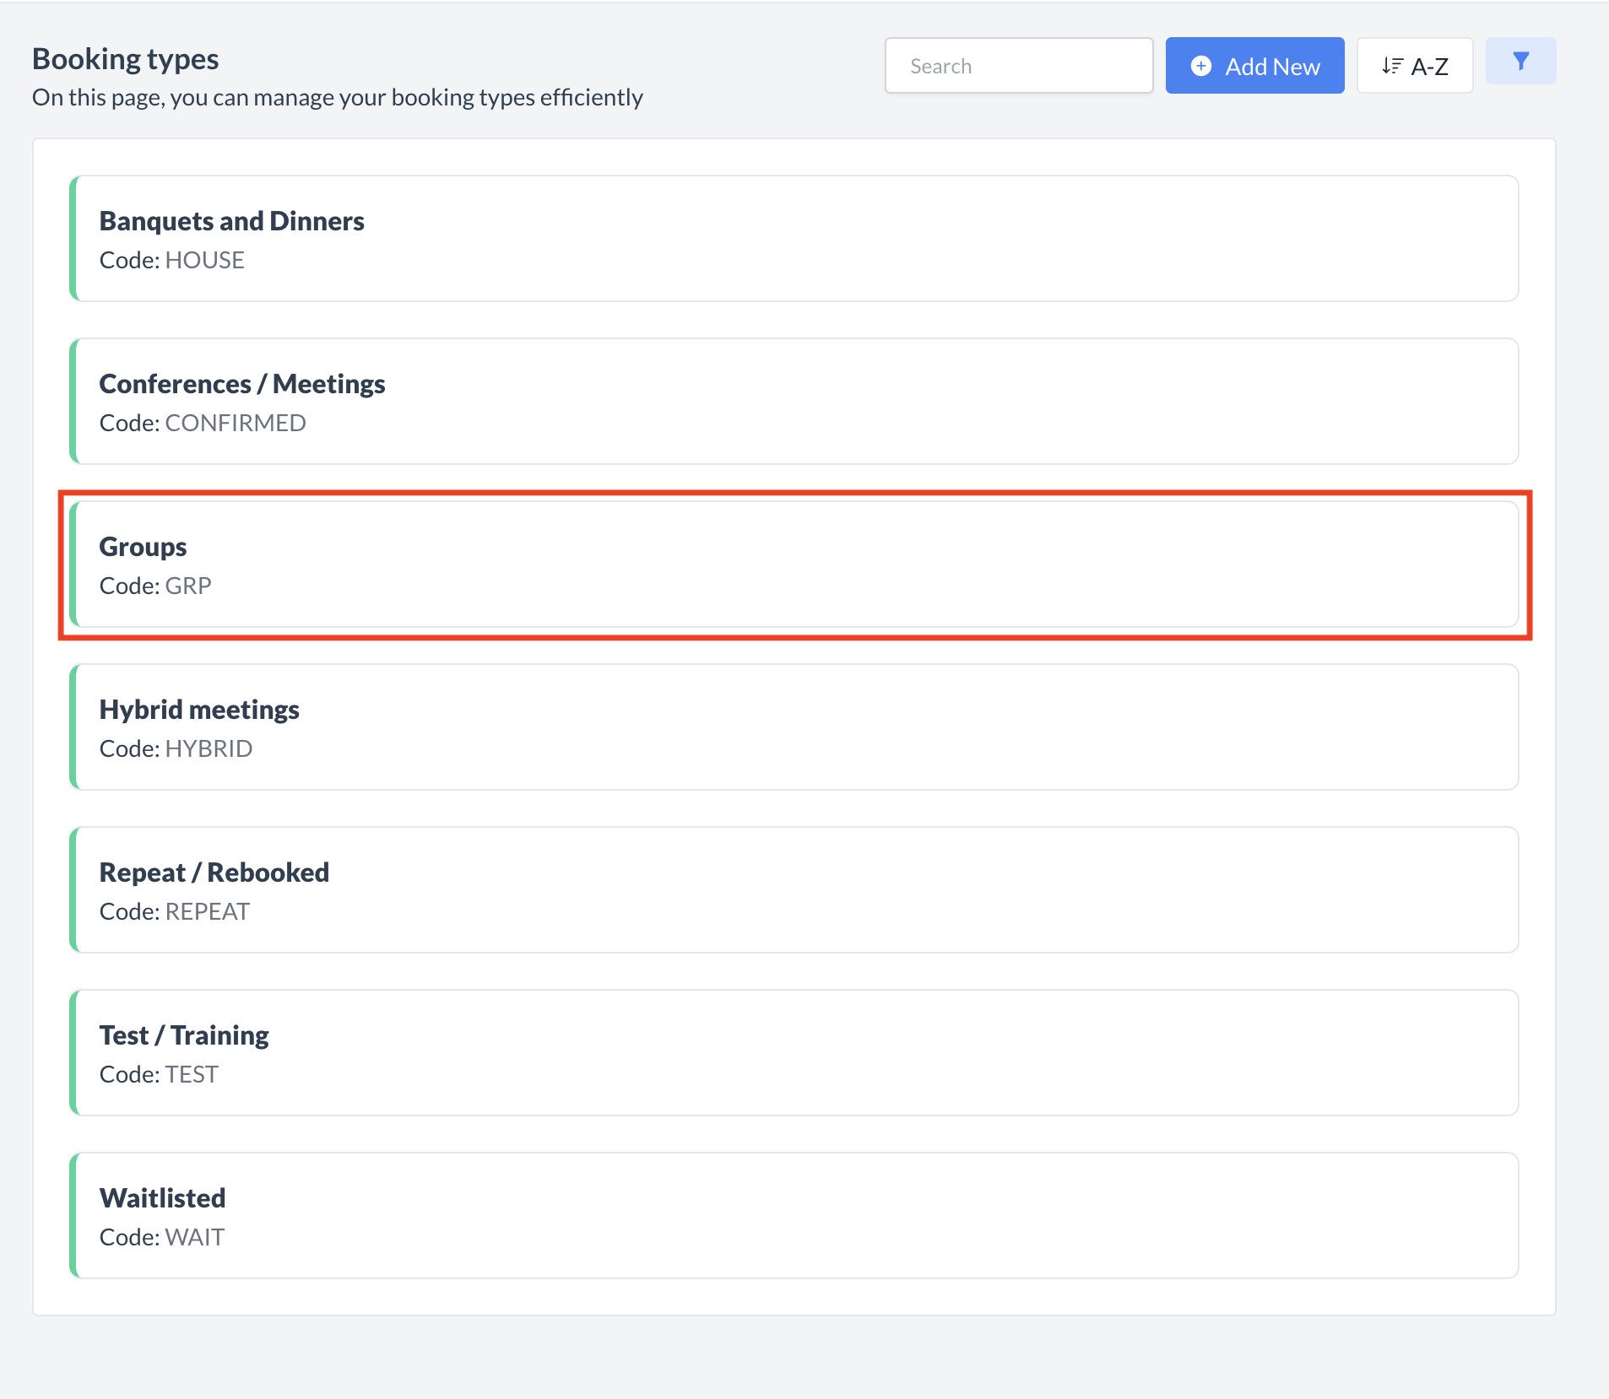Image resolution: width=1609 pixels, height=1399 pixels.
Task: Select the A-Z sort control
Action: tap(1414, 65)
